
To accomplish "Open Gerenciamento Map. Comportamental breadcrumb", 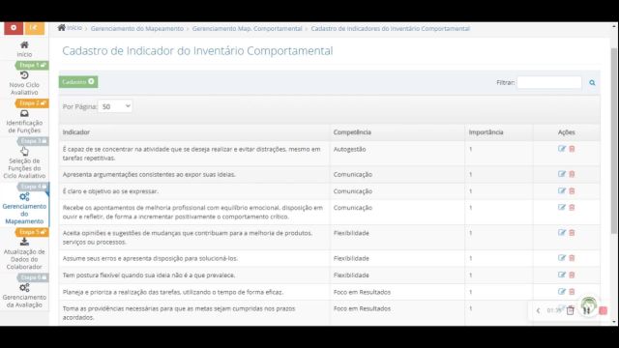I will coord(248,28).
